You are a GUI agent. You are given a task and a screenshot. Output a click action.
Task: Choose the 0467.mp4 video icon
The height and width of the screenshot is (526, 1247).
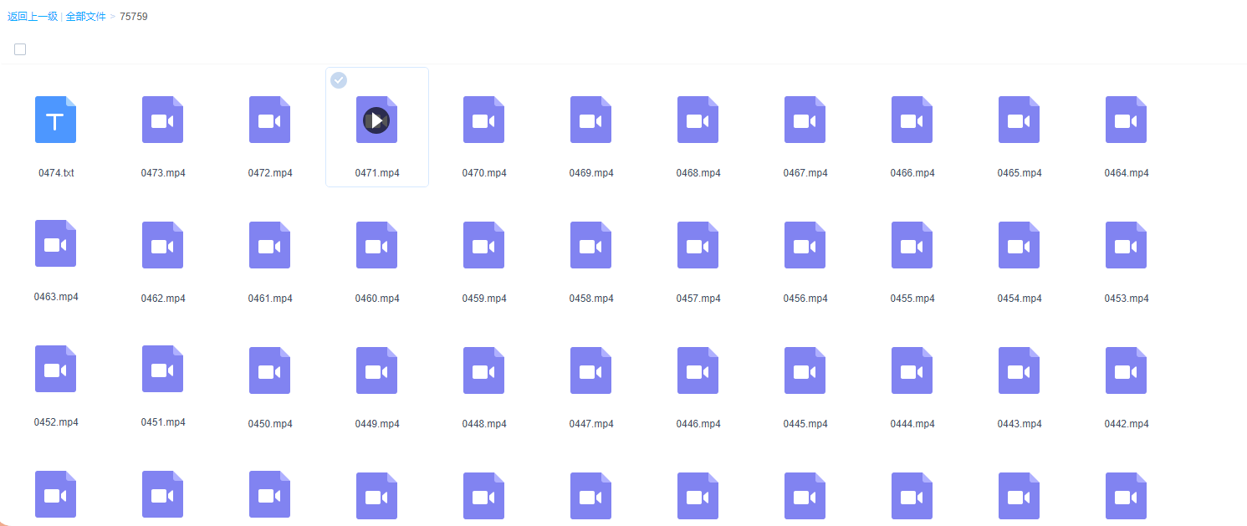coord(805,120)
